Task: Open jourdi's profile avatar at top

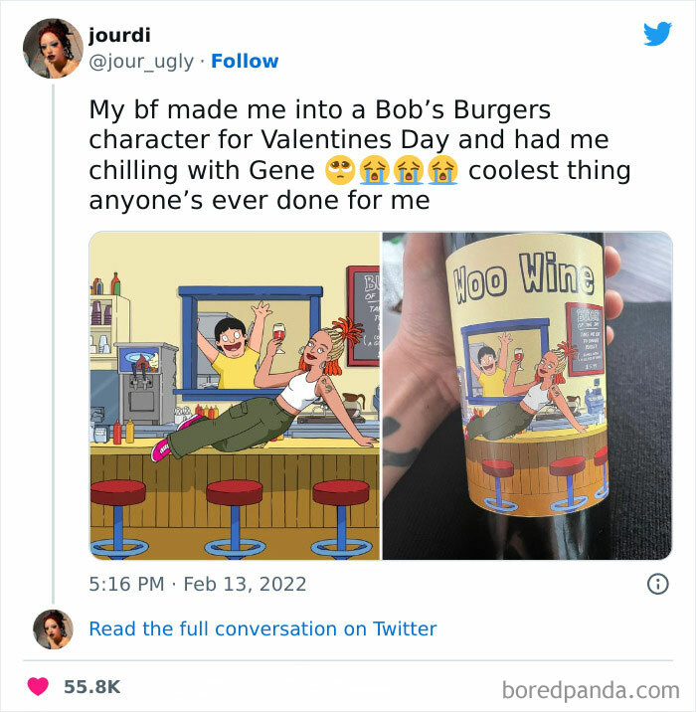Action: pos(53,48)
